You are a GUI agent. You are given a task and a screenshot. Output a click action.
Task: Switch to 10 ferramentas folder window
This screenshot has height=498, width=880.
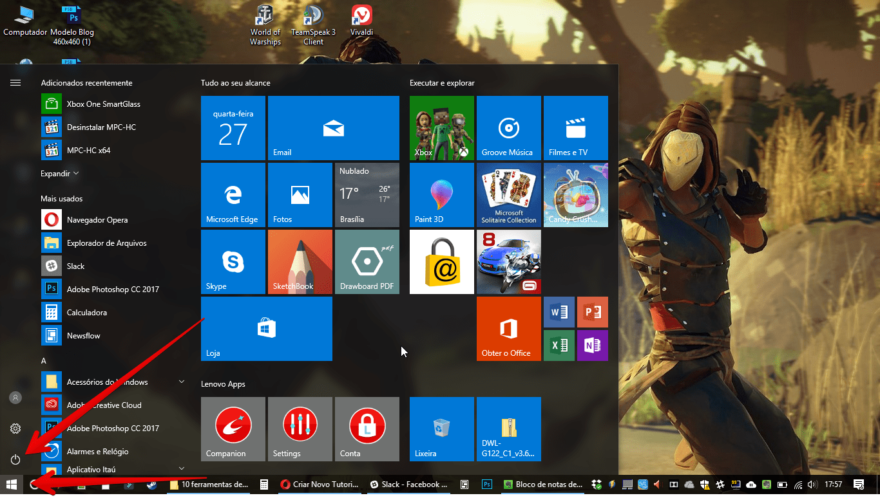[209, 484]
